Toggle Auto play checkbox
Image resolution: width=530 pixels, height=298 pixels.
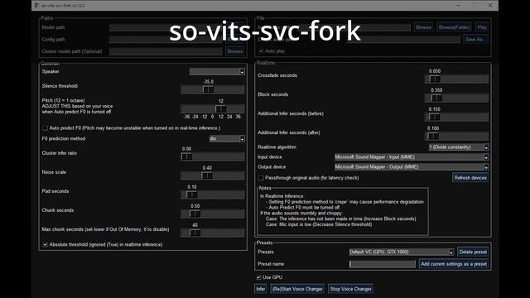(x=261, y=51)
